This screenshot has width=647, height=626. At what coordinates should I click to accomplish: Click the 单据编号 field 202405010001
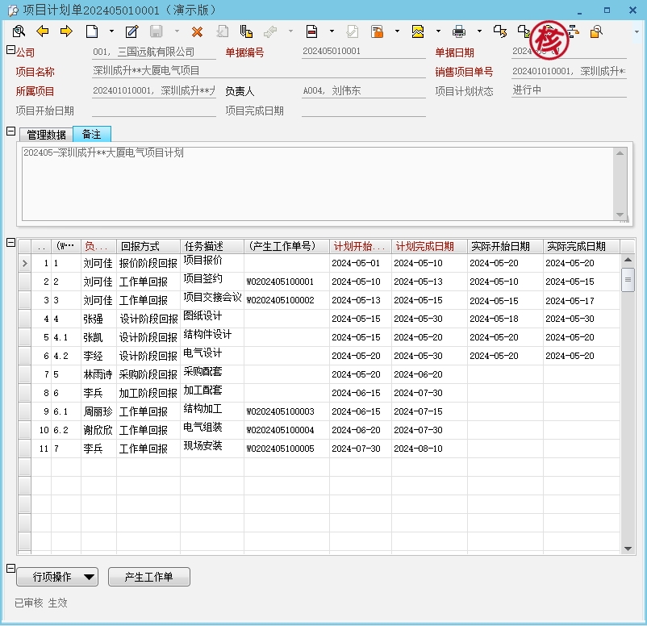pyautogui.click(x=364, y=51)
